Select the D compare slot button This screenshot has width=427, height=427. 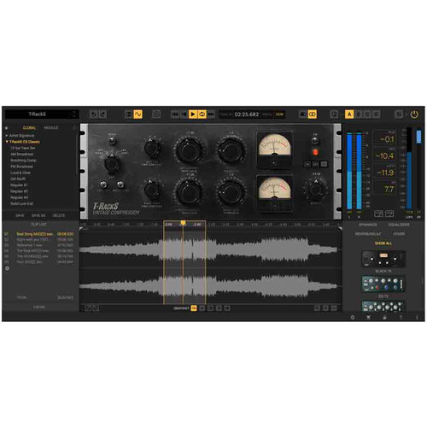[376, 114]
